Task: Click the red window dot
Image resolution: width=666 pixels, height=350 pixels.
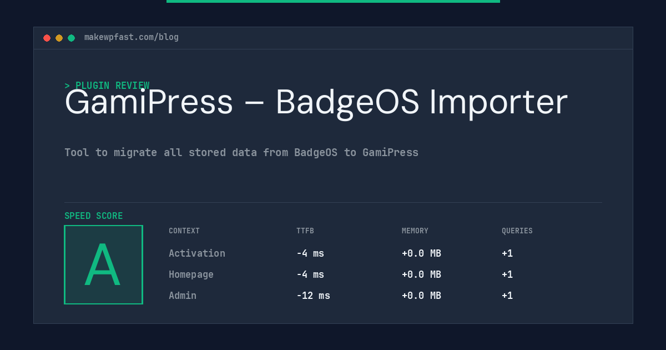Action: (x=47, y=38)
